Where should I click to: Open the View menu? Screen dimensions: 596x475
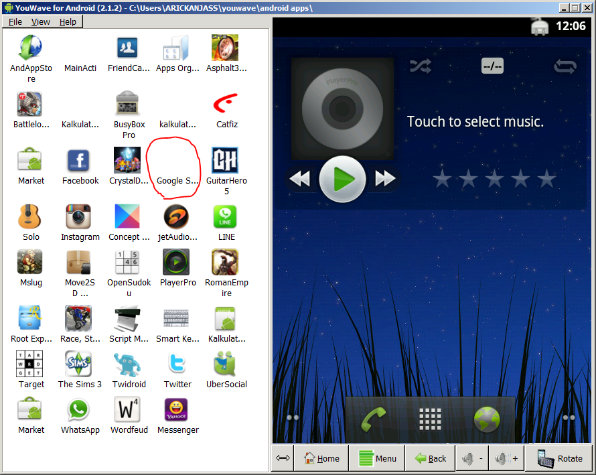(x=41, y=21)
